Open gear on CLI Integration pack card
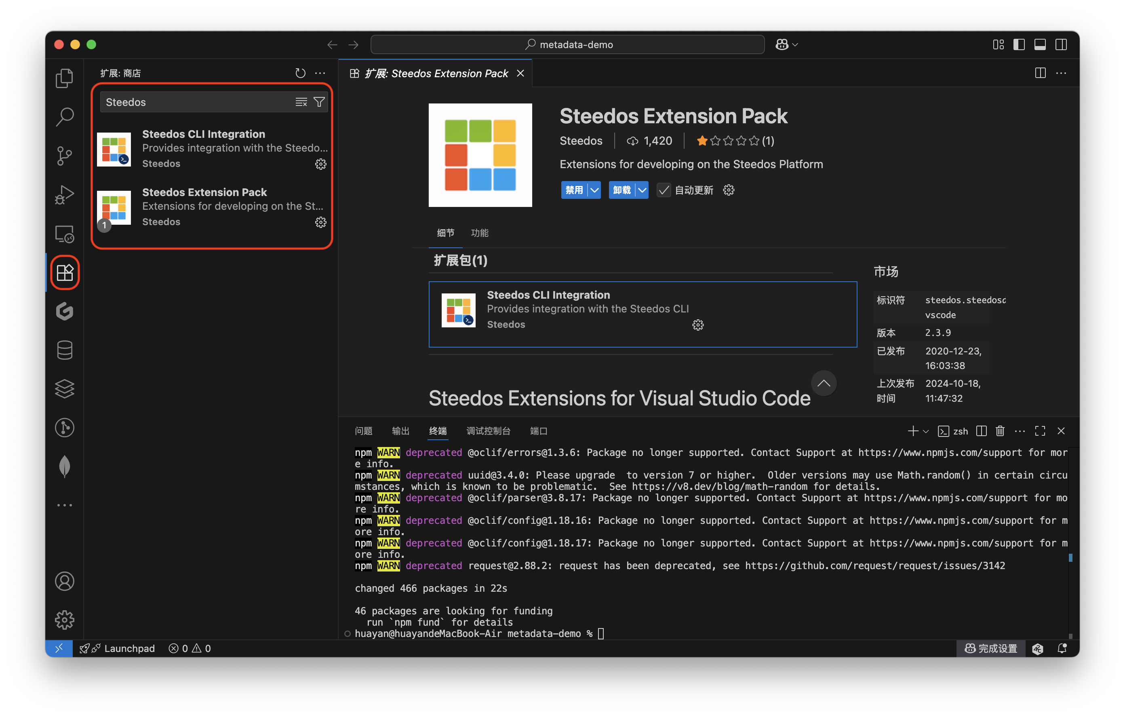 [697, 325]
